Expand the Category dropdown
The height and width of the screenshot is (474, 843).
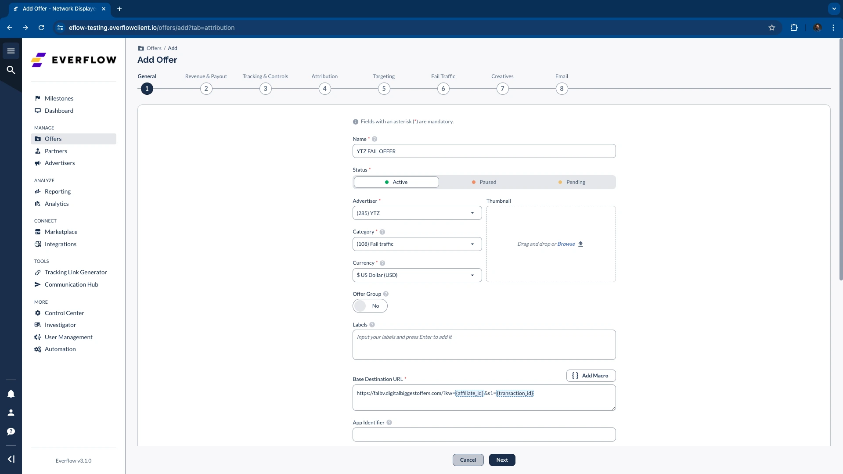point(417,244)
